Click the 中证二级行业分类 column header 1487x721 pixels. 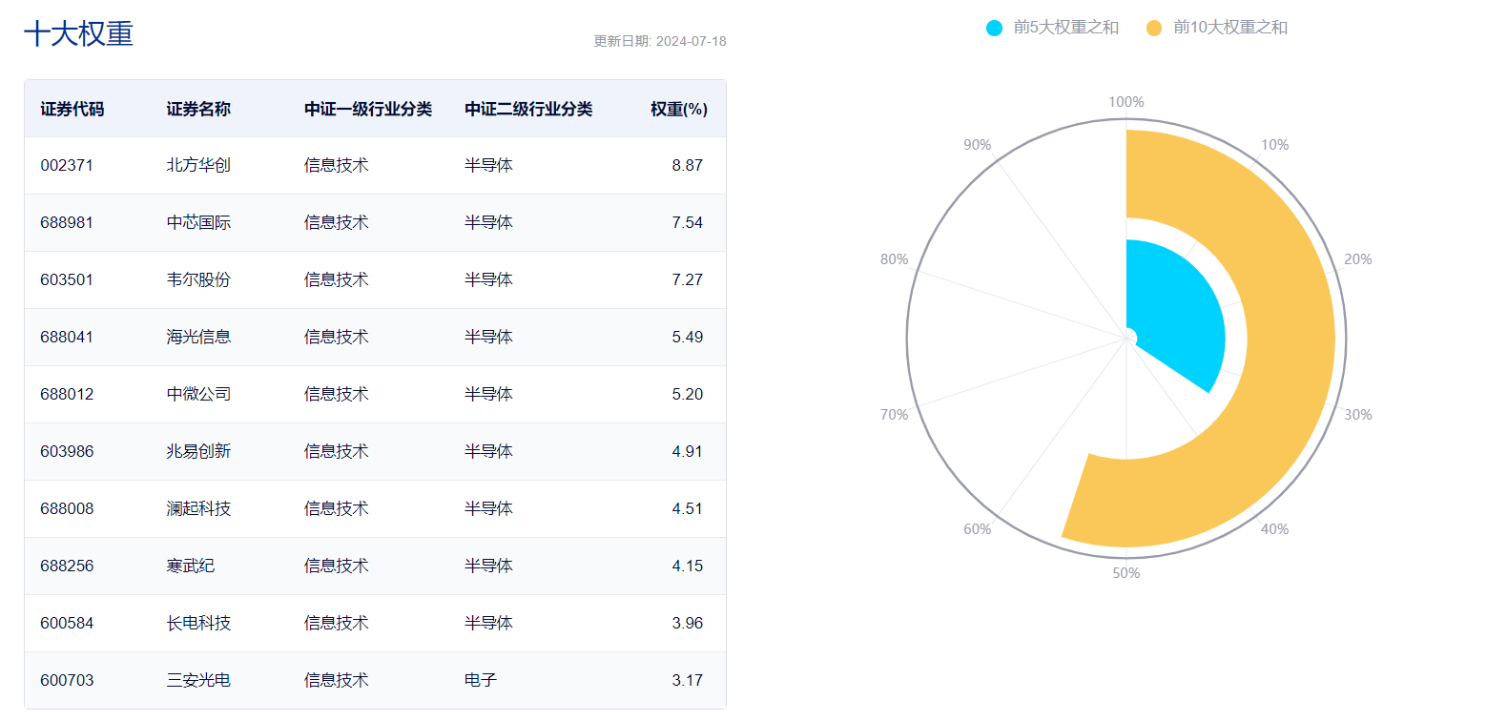pyautogui.click(x=528, y=109)
